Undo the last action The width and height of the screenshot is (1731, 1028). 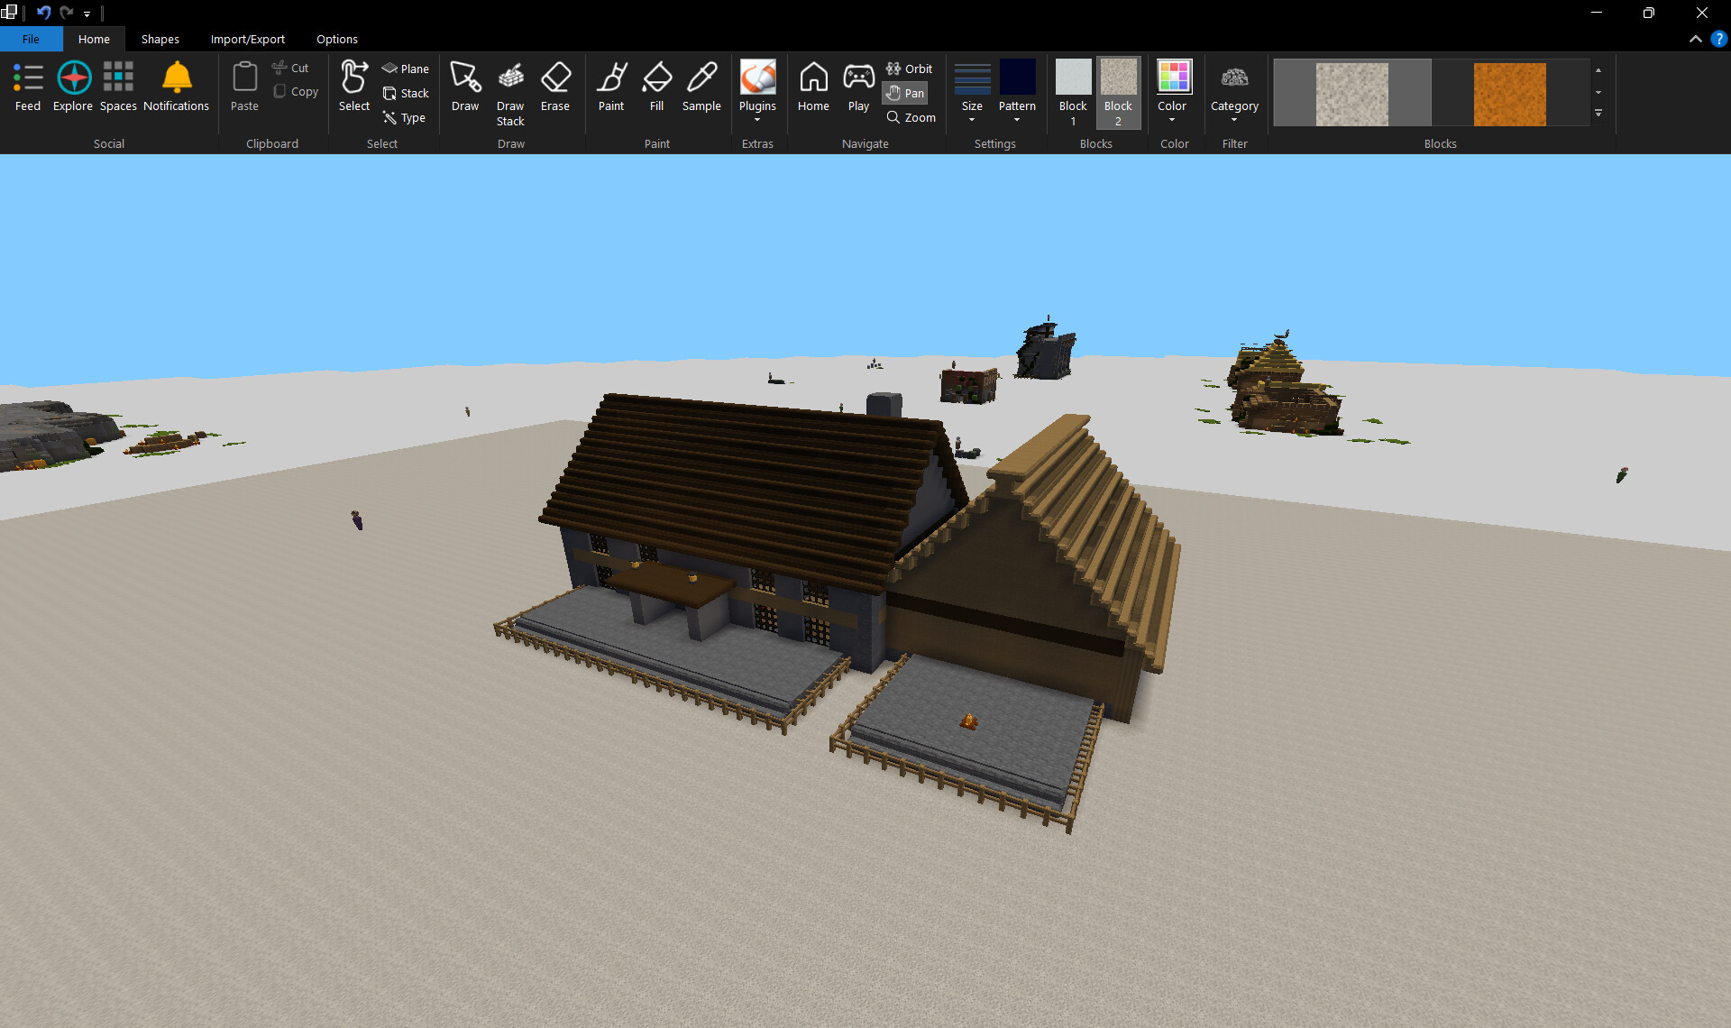tap(42, 13)
